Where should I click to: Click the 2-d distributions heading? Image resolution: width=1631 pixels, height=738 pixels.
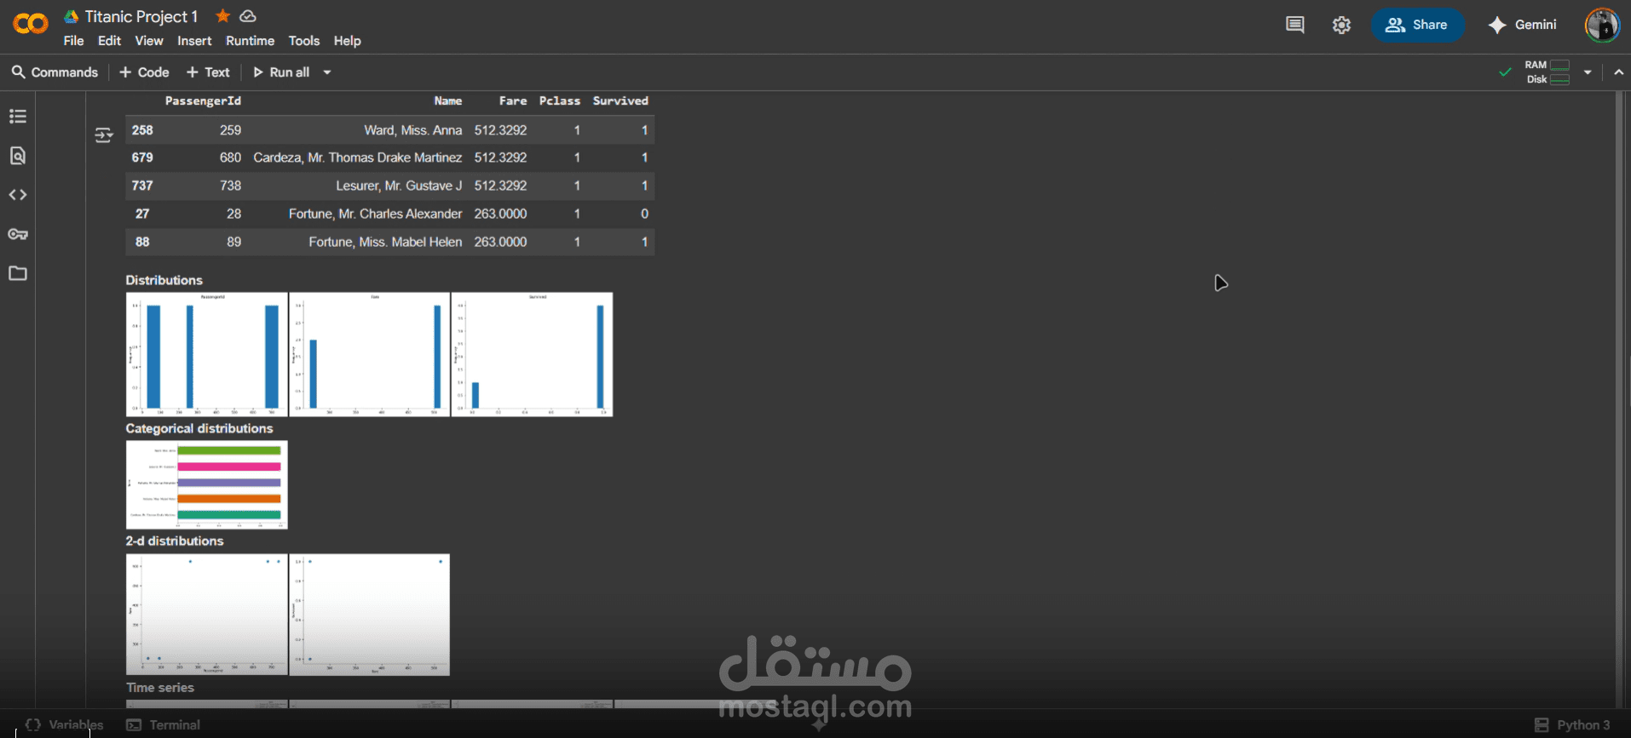pos(175,541)
